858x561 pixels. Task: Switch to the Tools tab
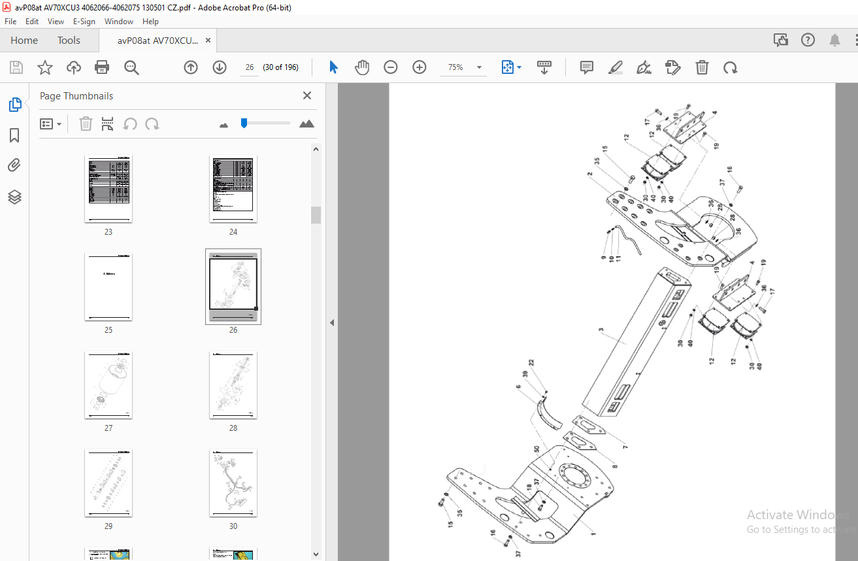click(x=69, y=40)
